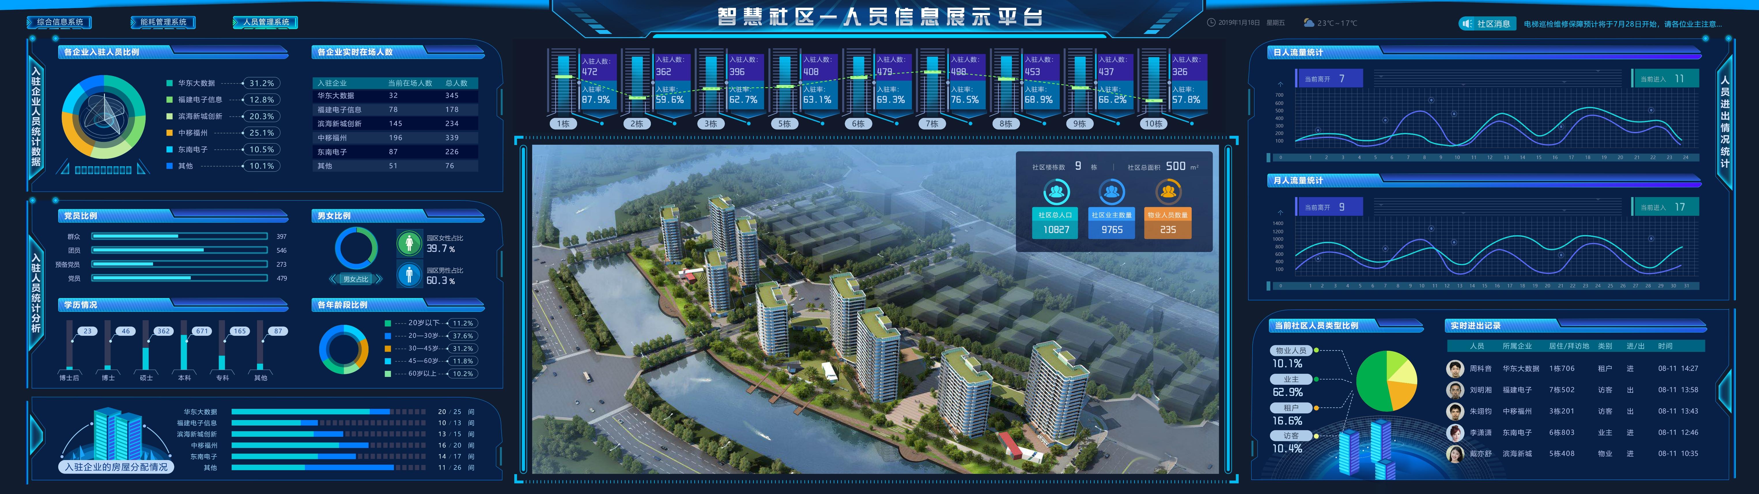Click 戴亦舒's avatar in entry records
1759x494 pixels.
click(x=1455, y=454)
